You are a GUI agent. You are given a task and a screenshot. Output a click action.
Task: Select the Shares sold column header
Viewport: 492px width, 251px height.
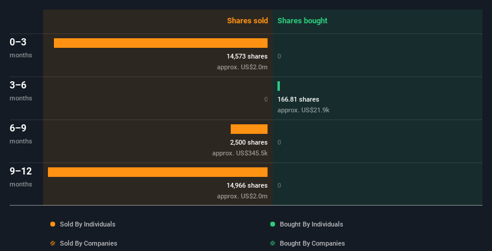click(247, 21)
